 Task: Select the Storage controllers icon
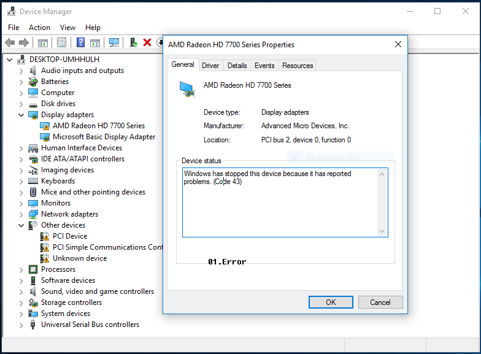(x=33, y=302)
